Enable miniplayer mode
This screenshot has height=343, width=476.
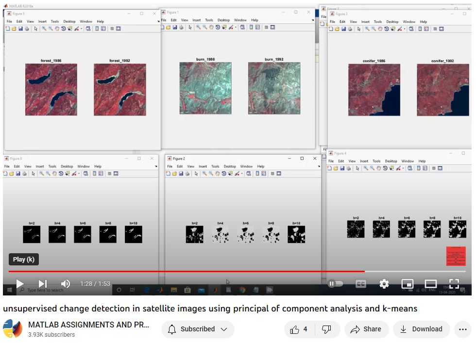[408, 284]
